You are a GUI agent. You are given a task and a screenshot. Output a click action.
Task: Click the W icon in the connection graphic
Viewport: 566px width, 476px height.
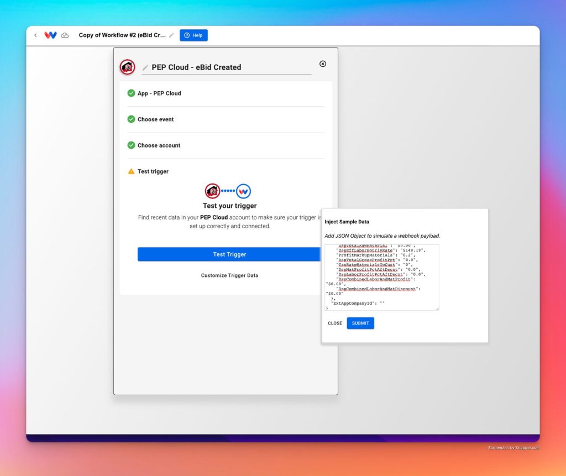[243, 191]
